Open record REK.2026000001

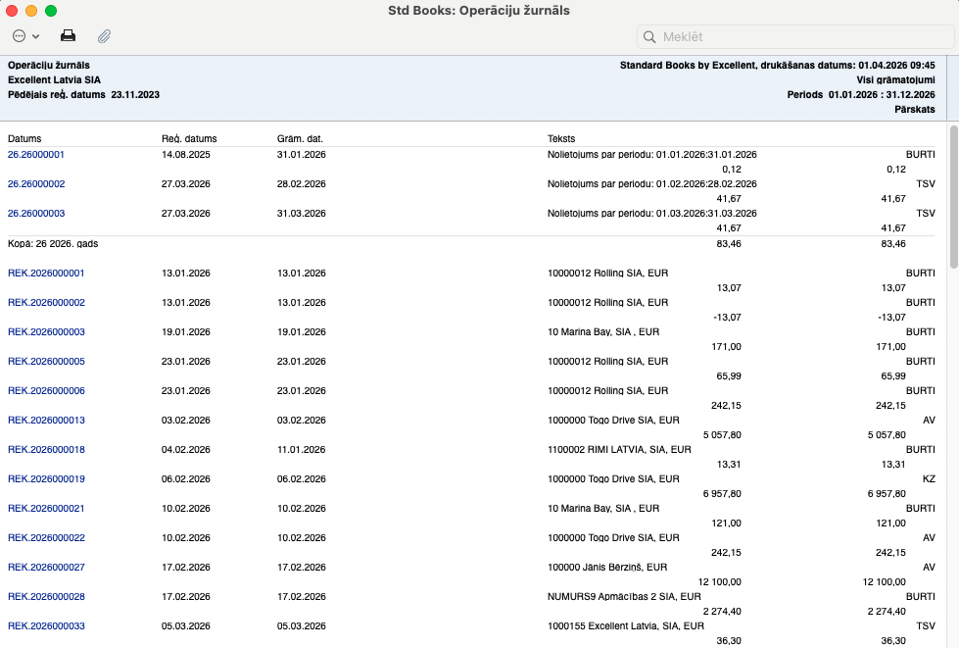46,274
